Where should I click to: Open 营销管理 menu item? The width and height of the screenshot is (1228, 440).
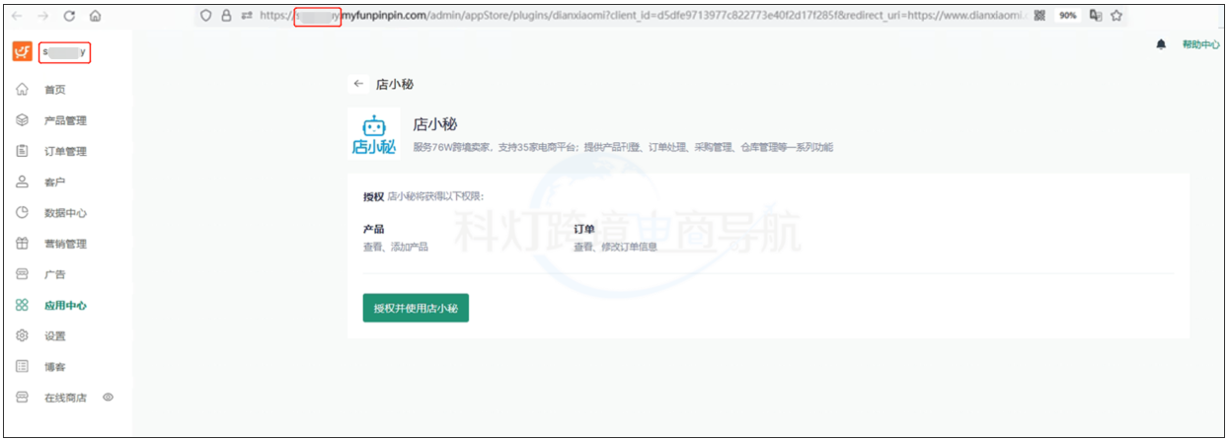point(65,244)
